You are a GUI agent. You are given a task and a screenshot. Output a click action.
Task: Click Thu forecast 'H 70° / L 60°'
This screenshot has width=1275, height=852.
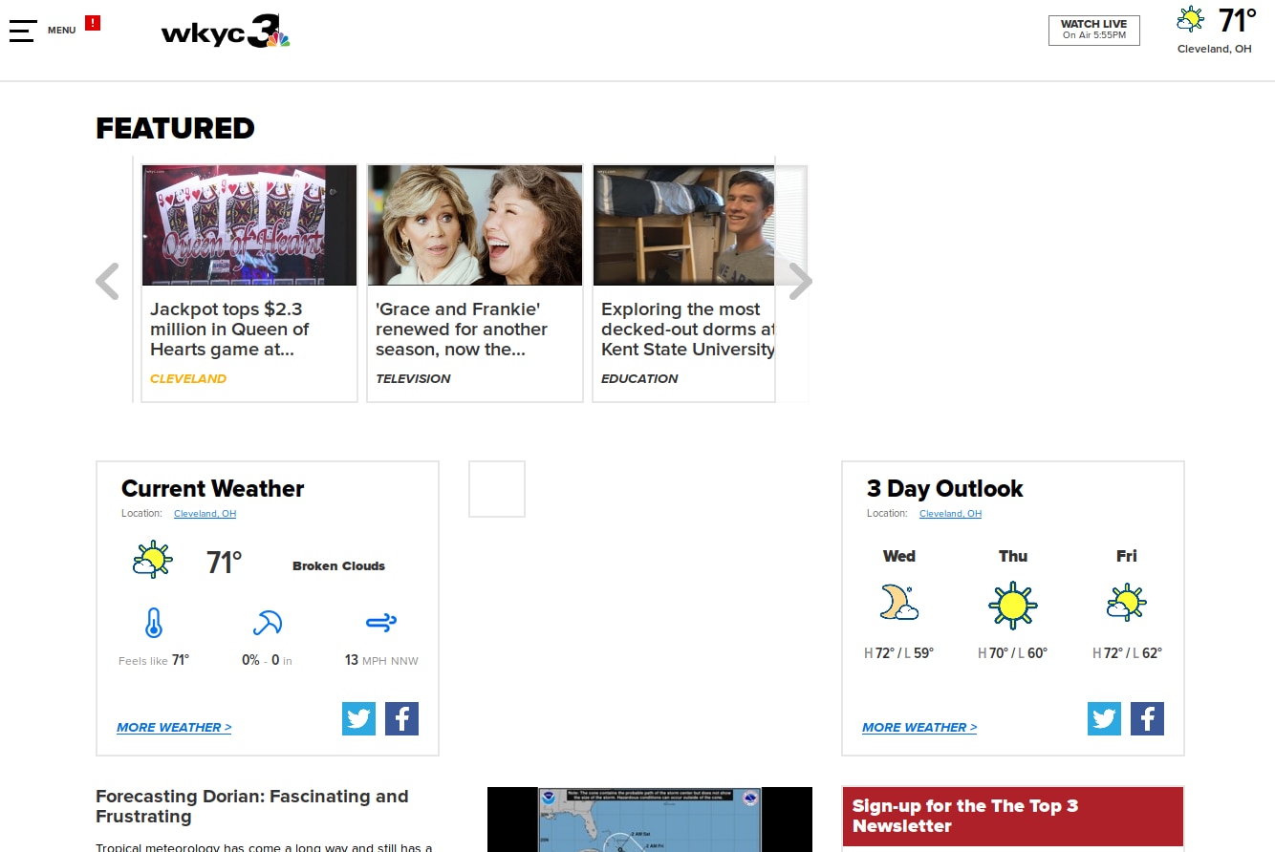pyautogui.click(x=1012, y=653)
